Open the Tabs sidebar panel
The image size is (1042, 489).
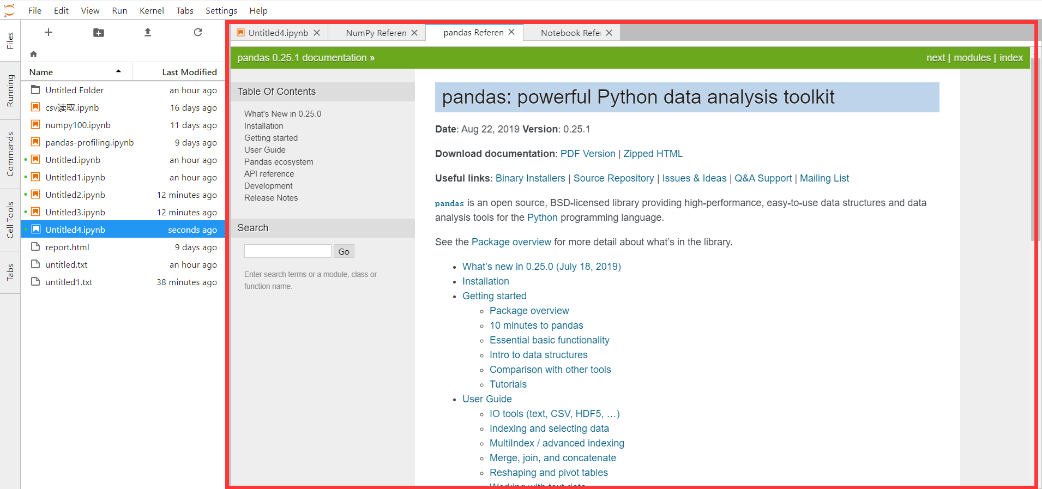pyautogui.click(x=10, y=272)
